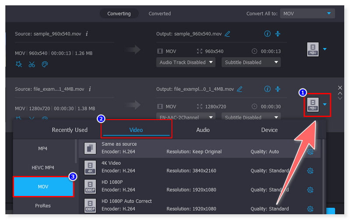
Task: Select ProRes in the format sidebar
Action: (43, 205)
